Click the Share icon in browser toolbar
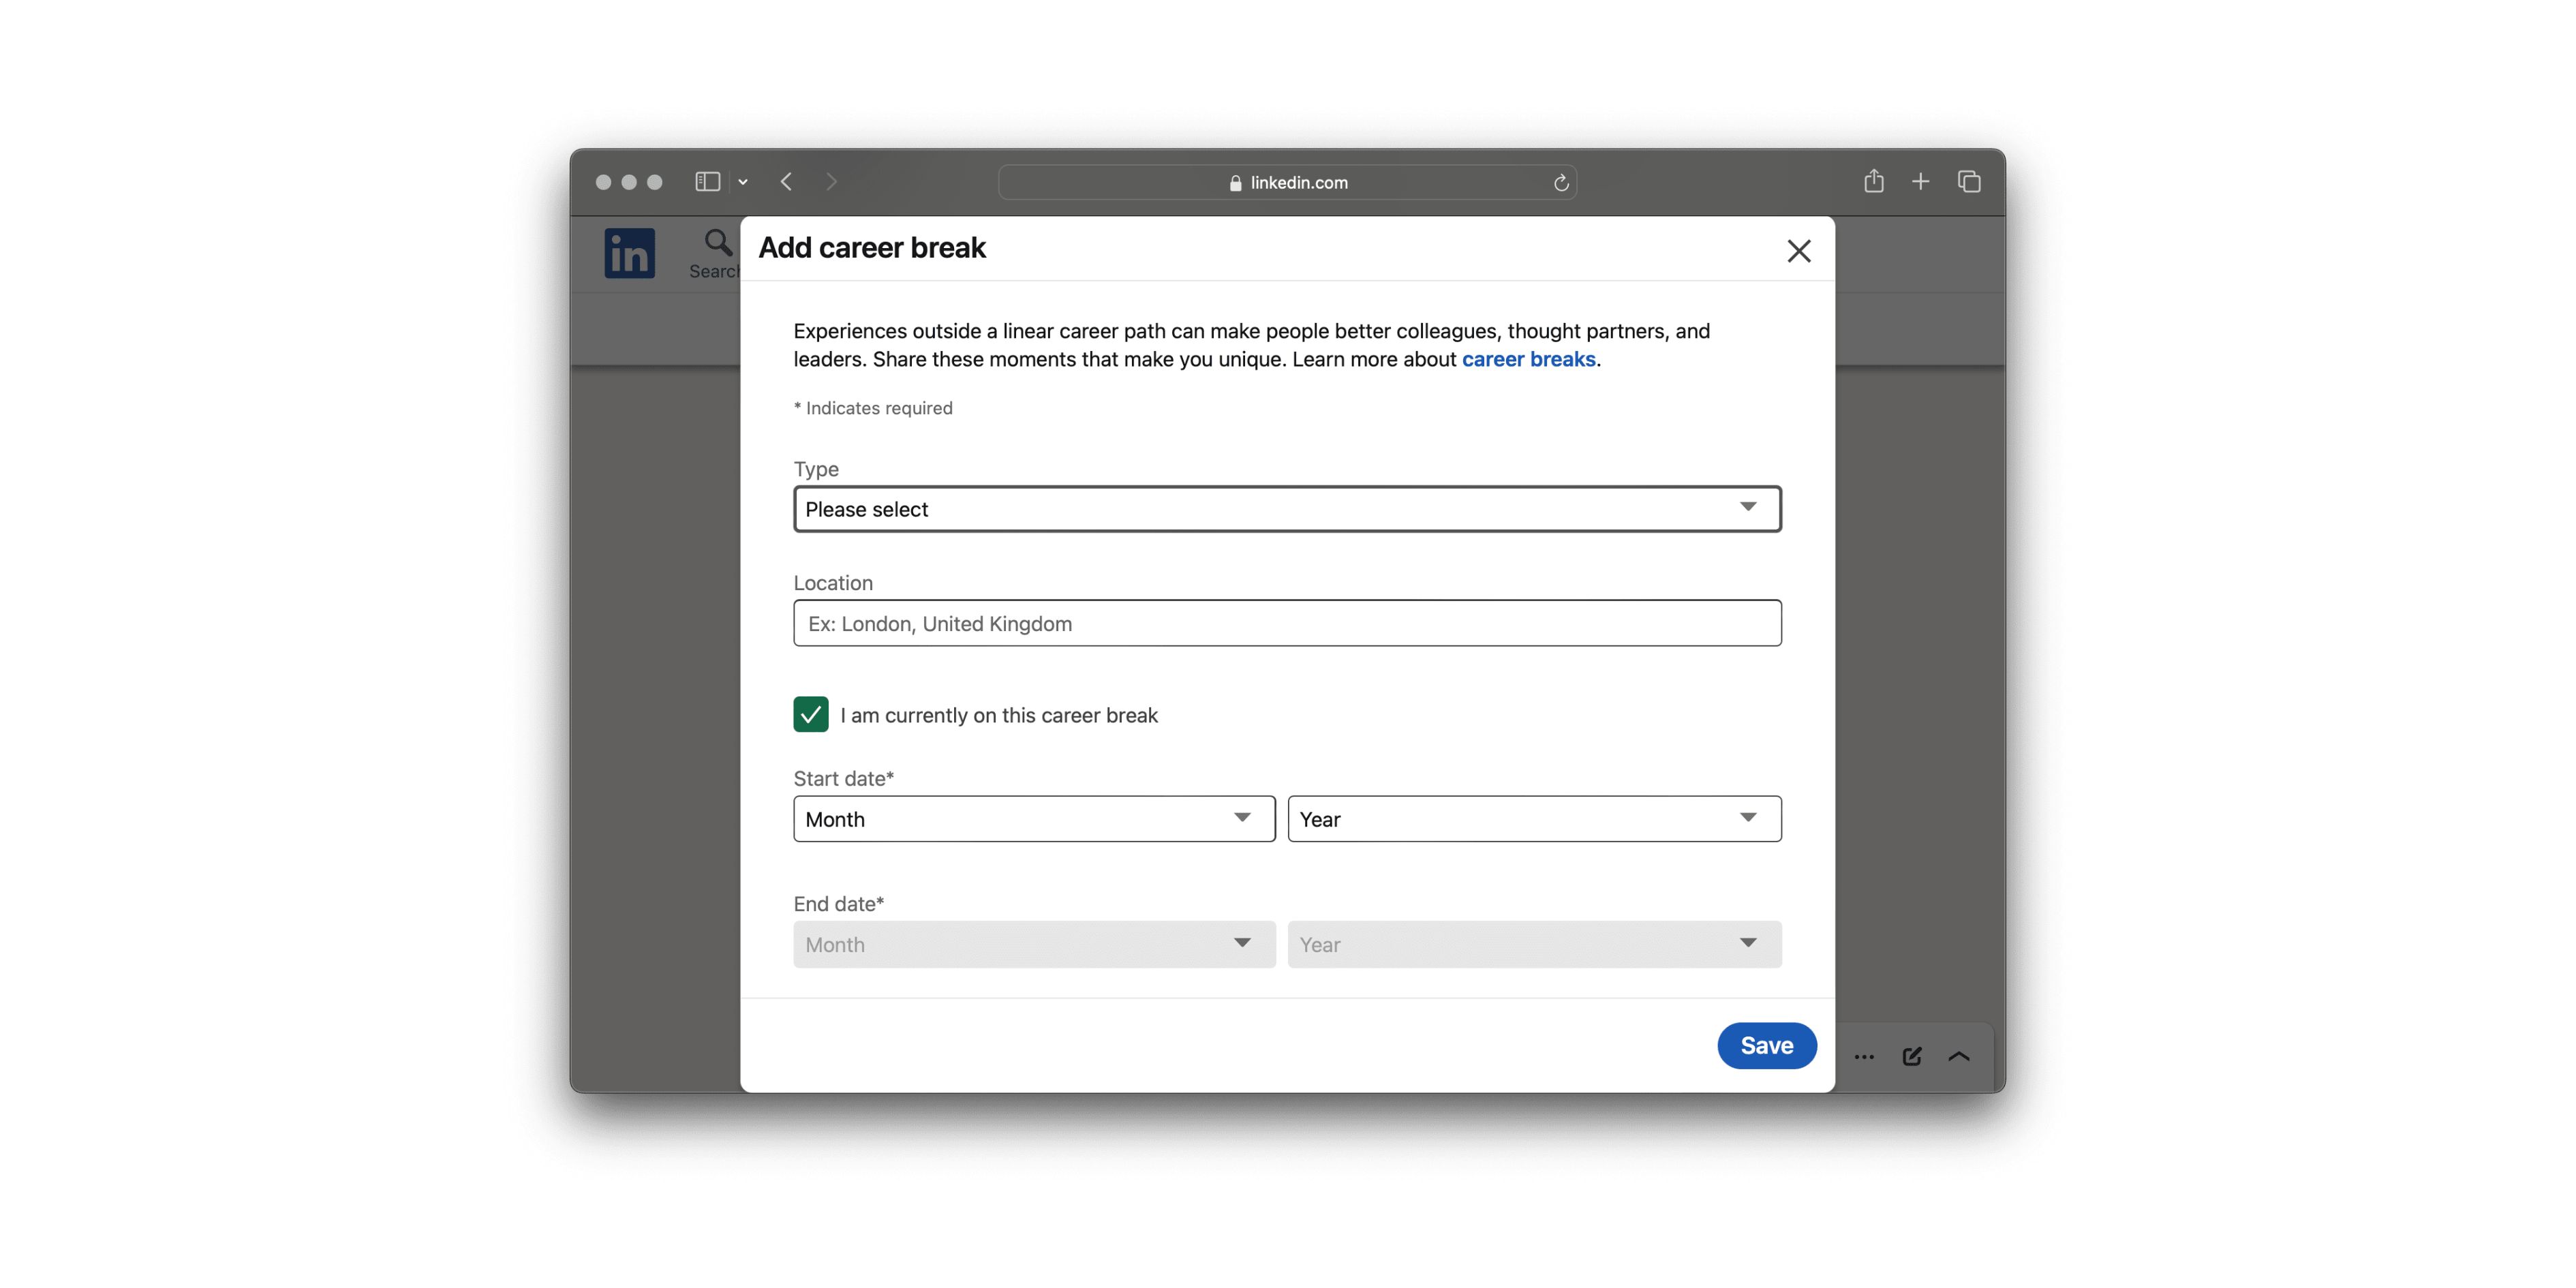2576x1288 pixels. (x=1873, y=182)
